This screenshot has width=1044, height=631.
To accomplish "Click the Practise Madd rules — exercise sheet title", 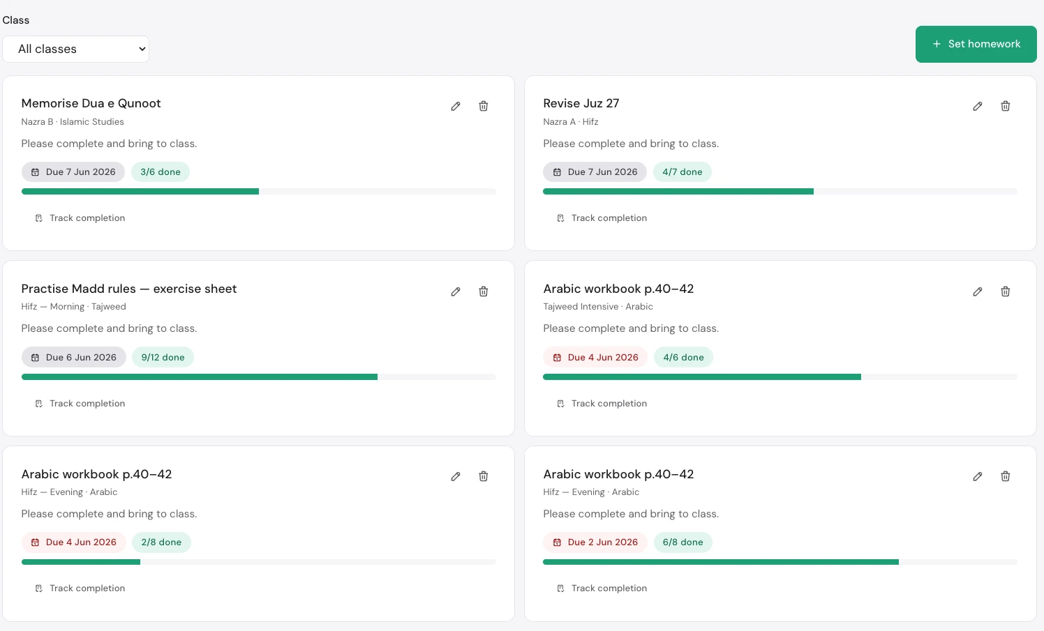I will click(129, 289).
